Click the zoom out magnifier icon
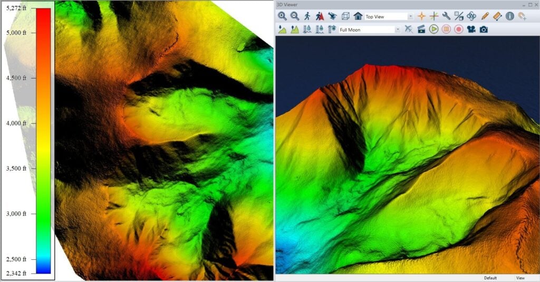The image size is (540, 282). pyautogui.click(x=294, y=16)
